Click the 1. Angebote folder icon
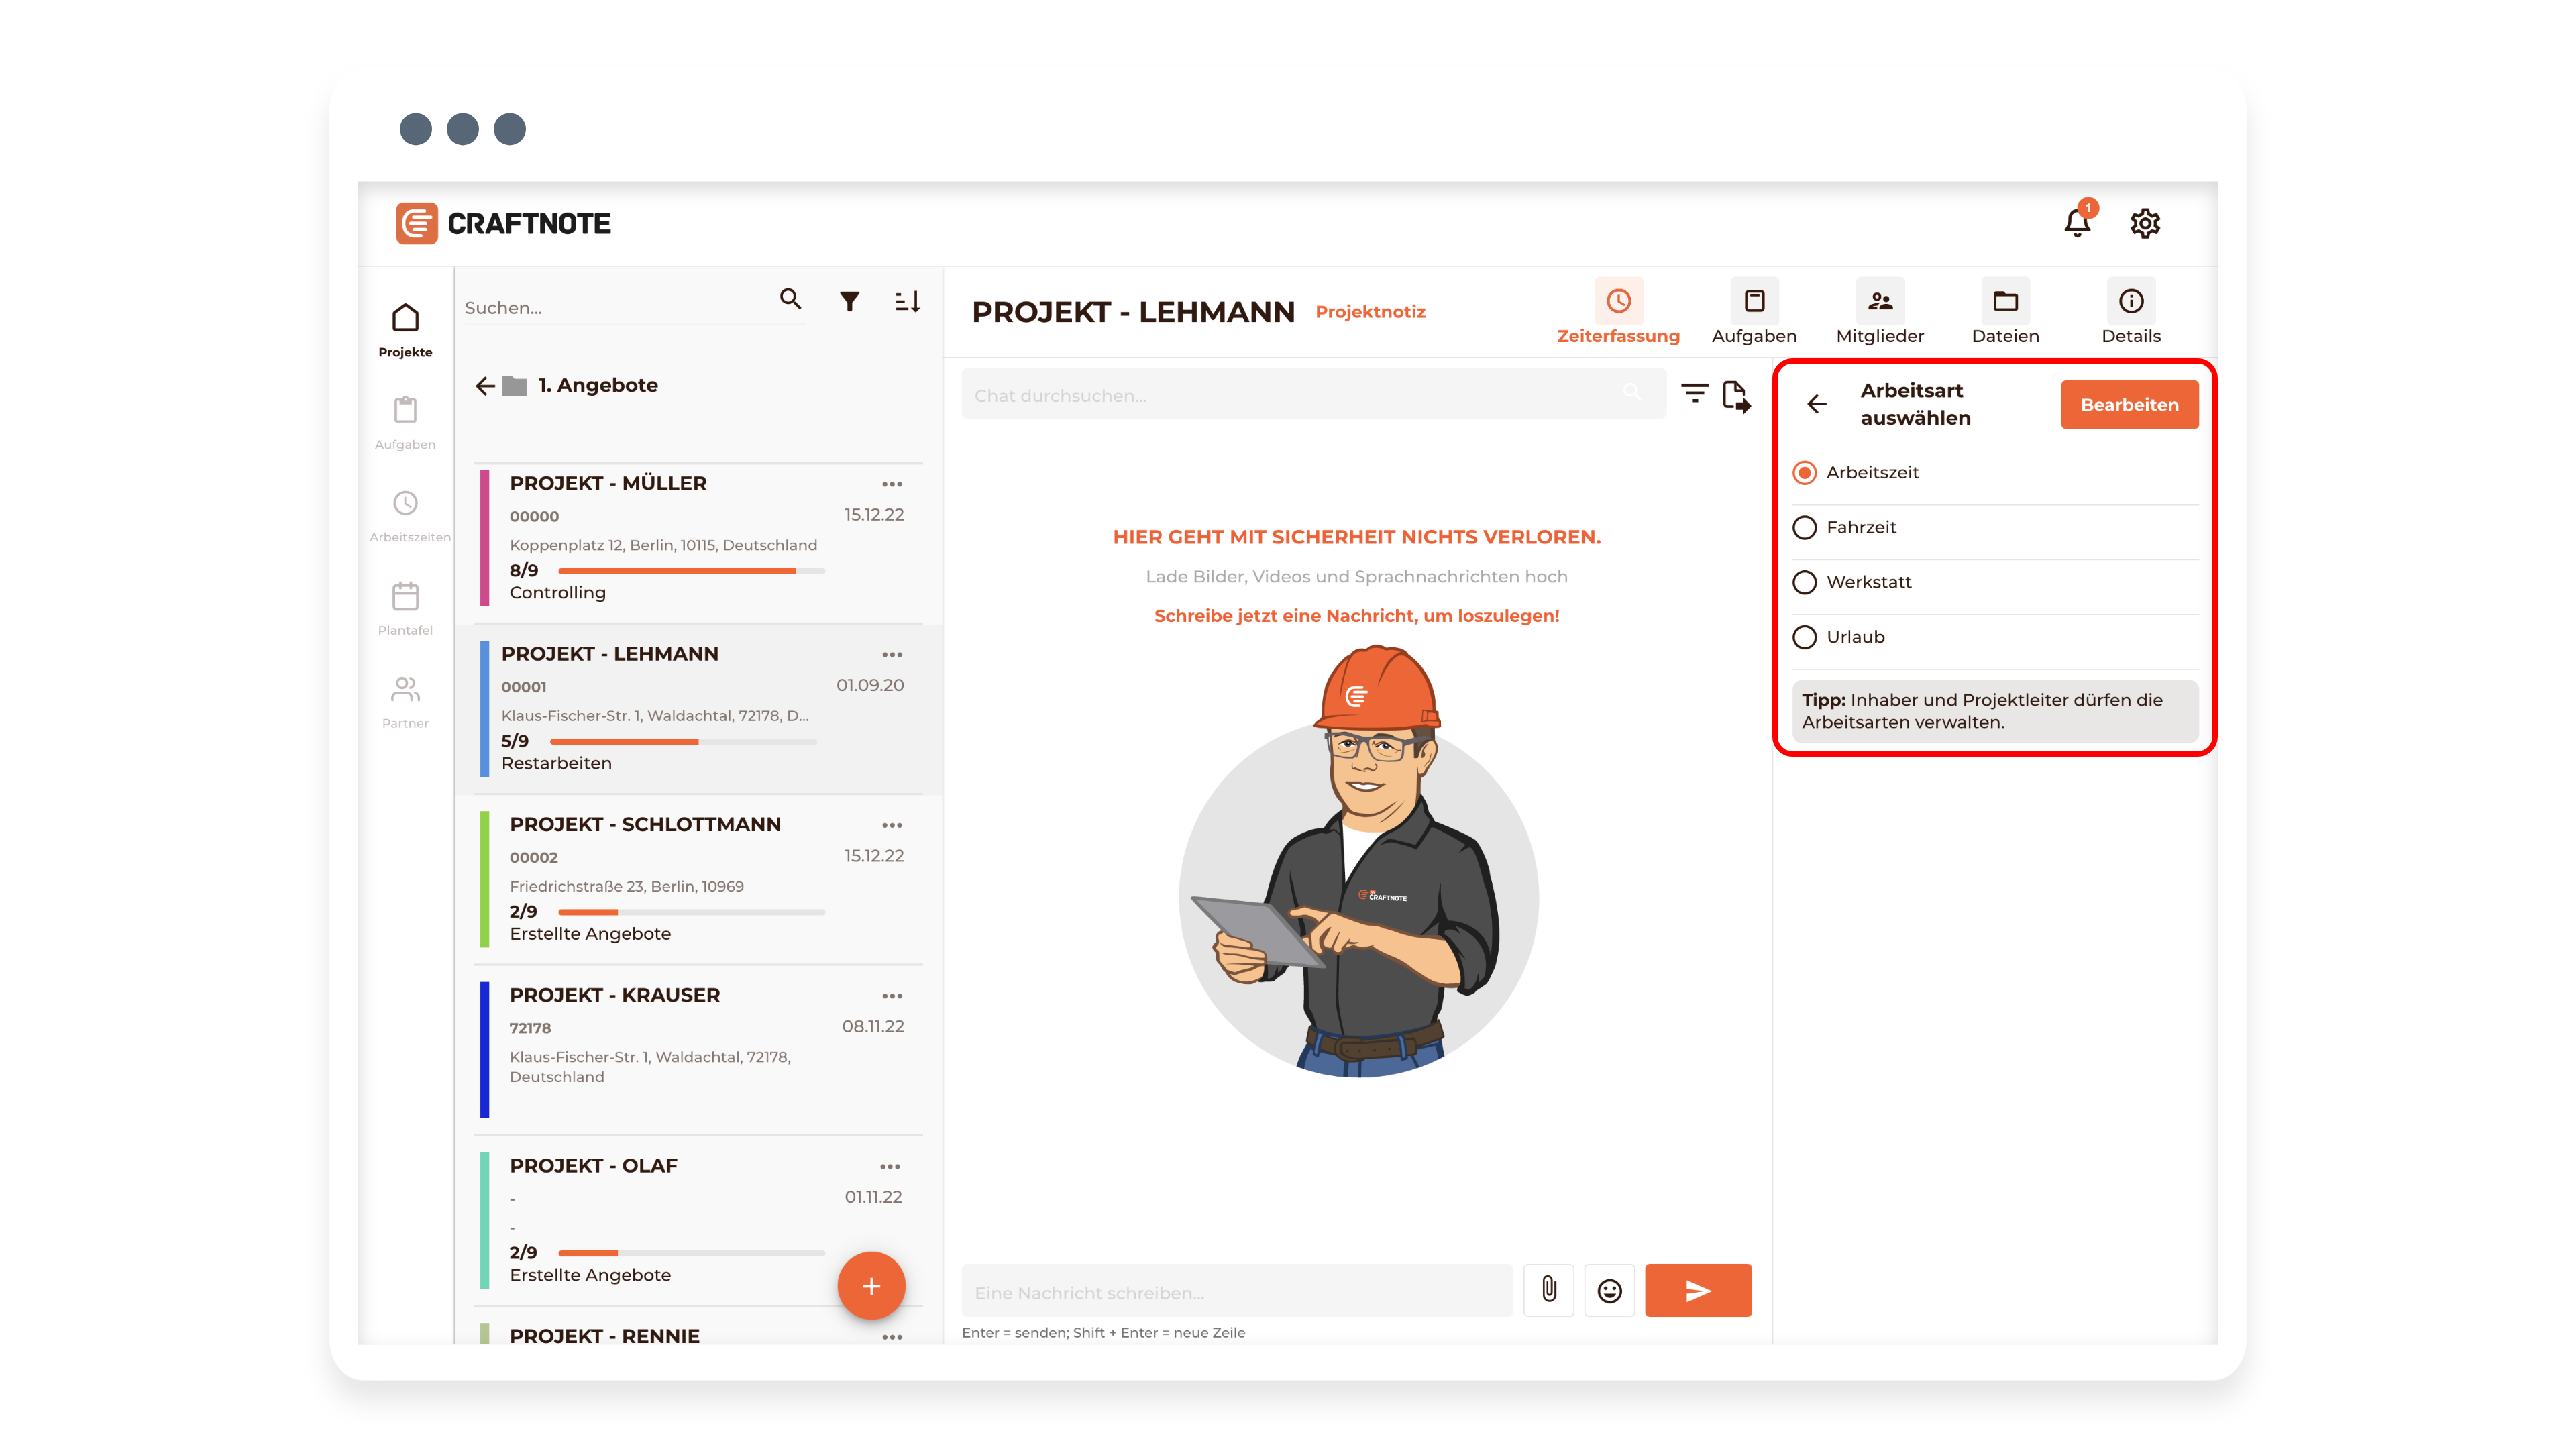The width and height of the screenshot is (2576, 1449). (x=514, y=386)
